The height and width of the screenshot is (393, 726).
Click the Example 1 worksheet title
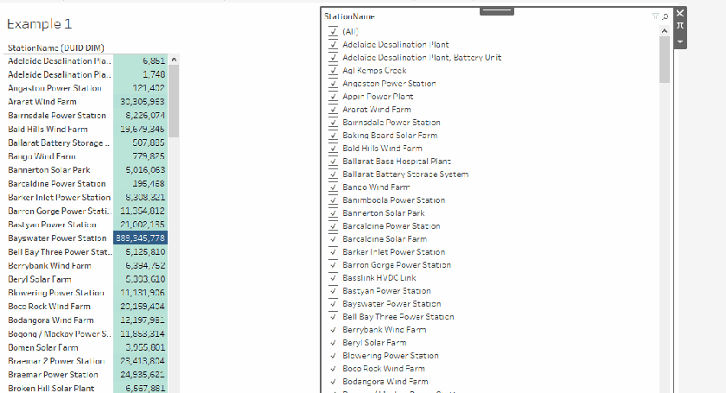(39, 24)
